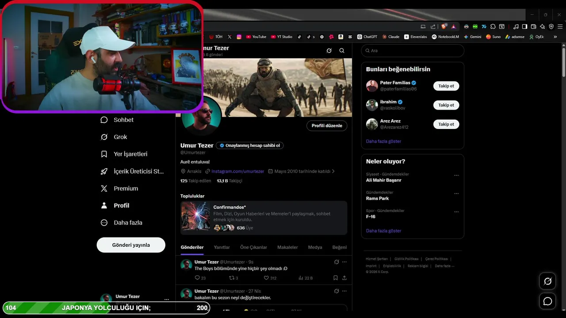Expand the Daha fazla sidebar menu
Screen dimensions: 566x318
pyautogui.click(x=122, y=223)
